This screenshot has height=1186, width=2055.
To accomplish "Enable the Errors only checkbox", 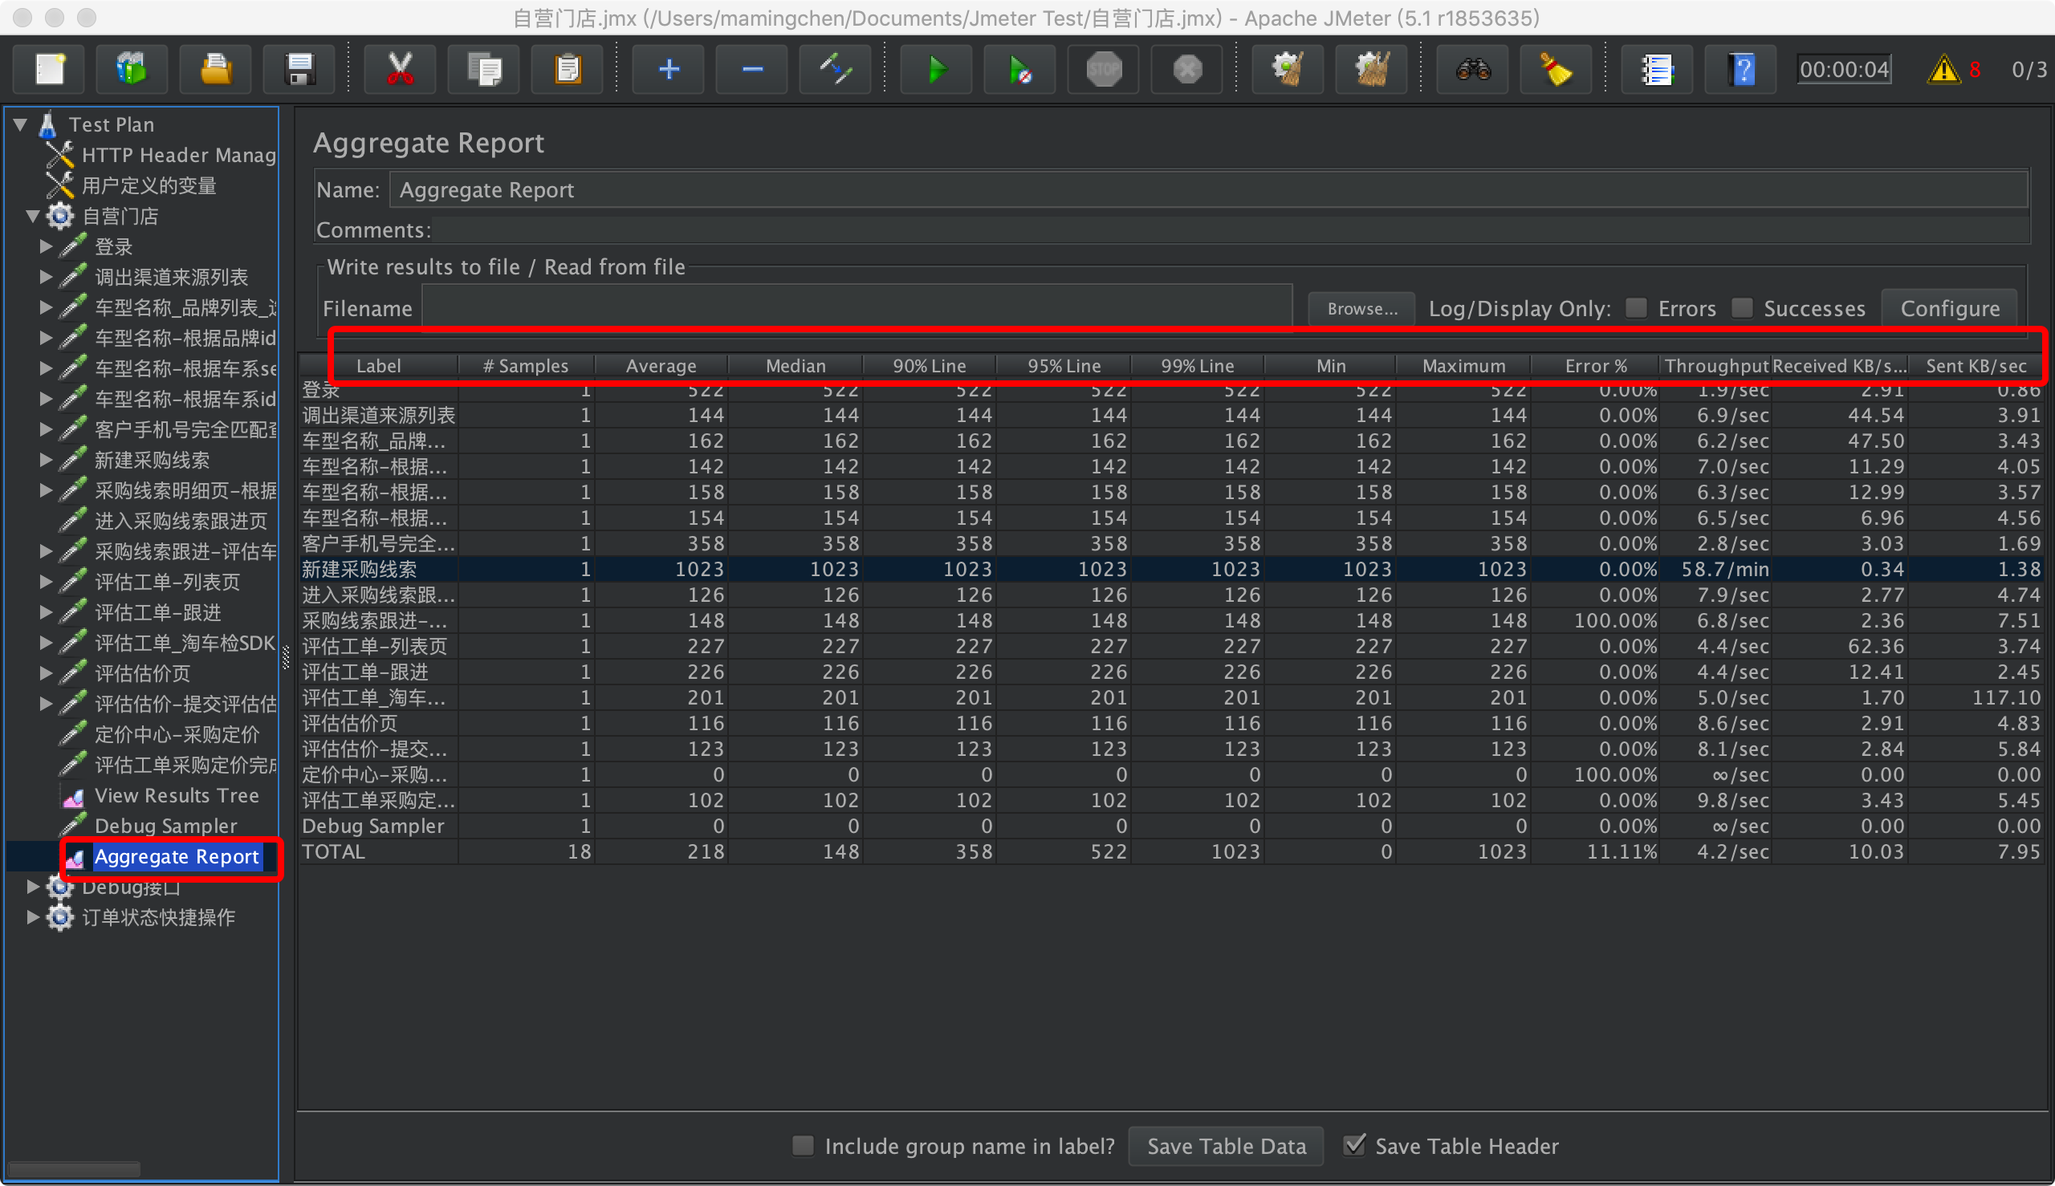I will point(1635,308).
